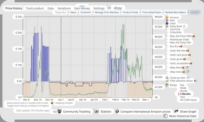Switch to the Track product tab
The image size is (204, 122).
point(35,8)
